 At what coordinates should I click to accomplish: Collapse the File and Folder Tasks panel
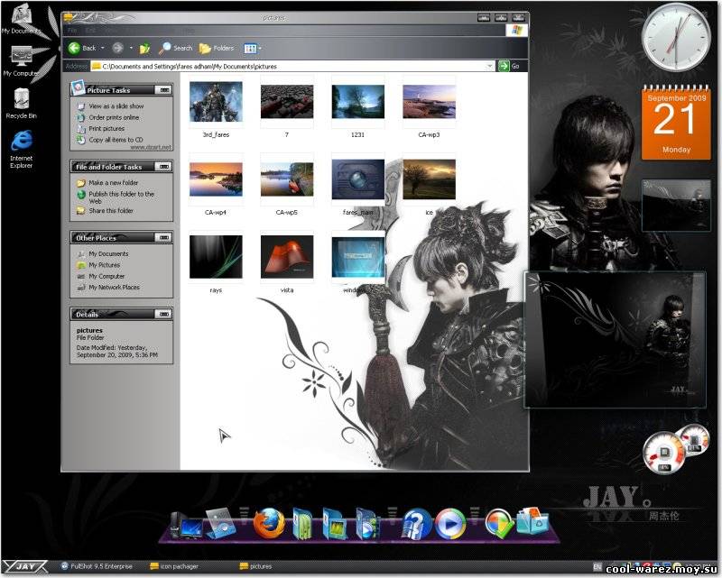tap(163, 166)
